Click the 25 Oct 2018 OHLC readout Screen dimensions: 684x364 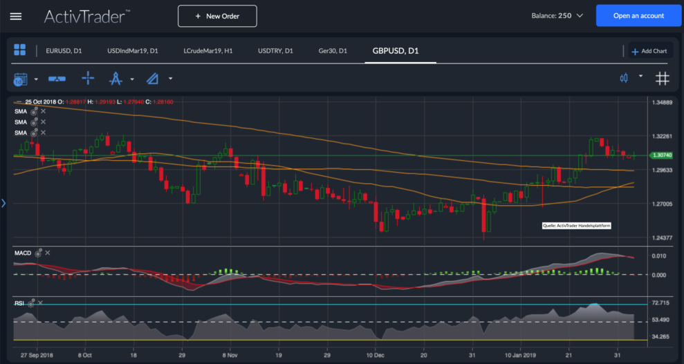[x=99, y=102]
